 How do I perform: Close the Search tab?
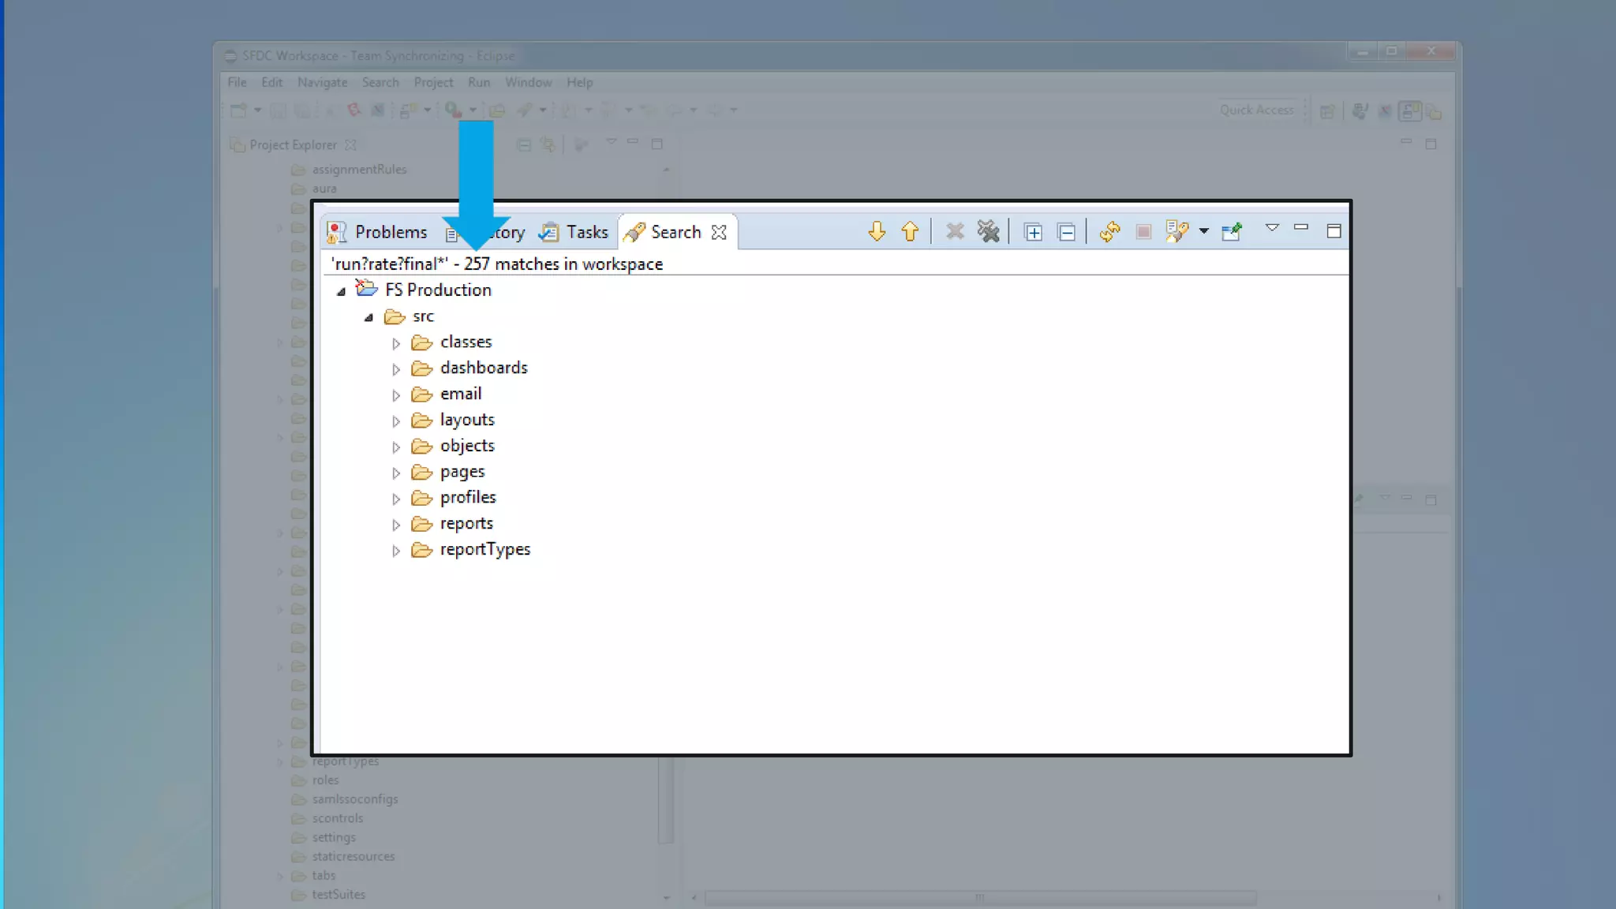pos(718,232)
